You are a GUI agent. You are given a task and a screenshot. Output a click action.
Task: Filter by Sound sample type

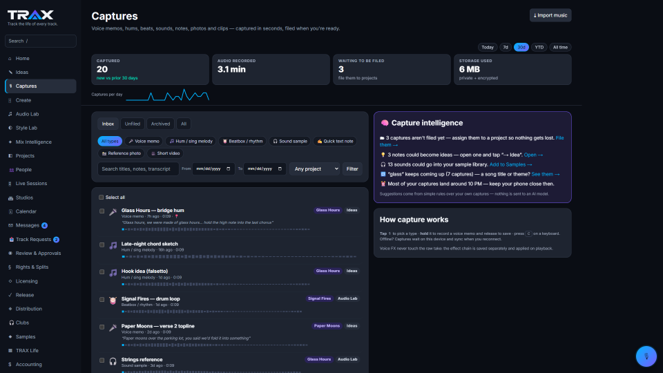(289, 141)
